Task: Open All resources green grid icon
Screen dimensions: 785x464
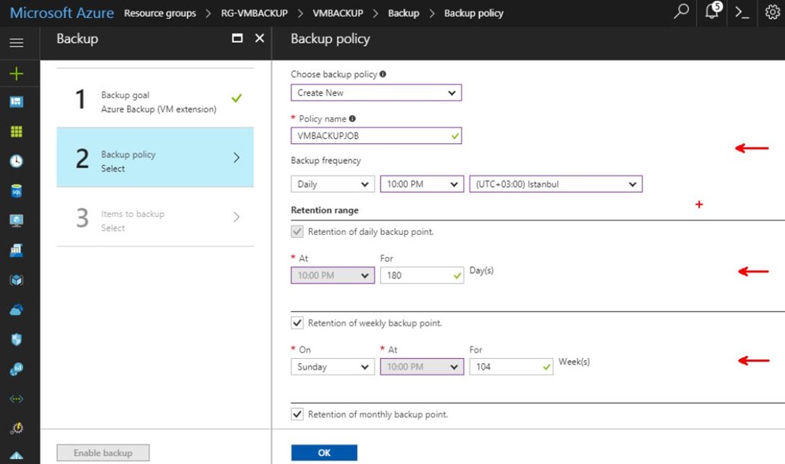Action: (x=16, y=132)
